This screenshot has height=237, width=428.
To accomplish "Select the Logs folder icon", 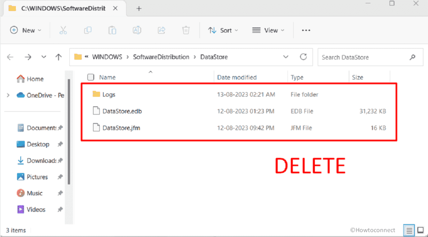I will [96, 94].
